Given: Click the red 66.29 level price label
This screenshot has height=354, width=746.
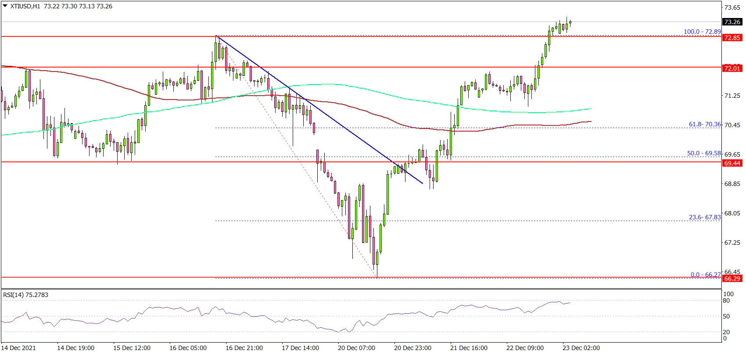Looking at the screenshot, I should [x=732, y=279].
